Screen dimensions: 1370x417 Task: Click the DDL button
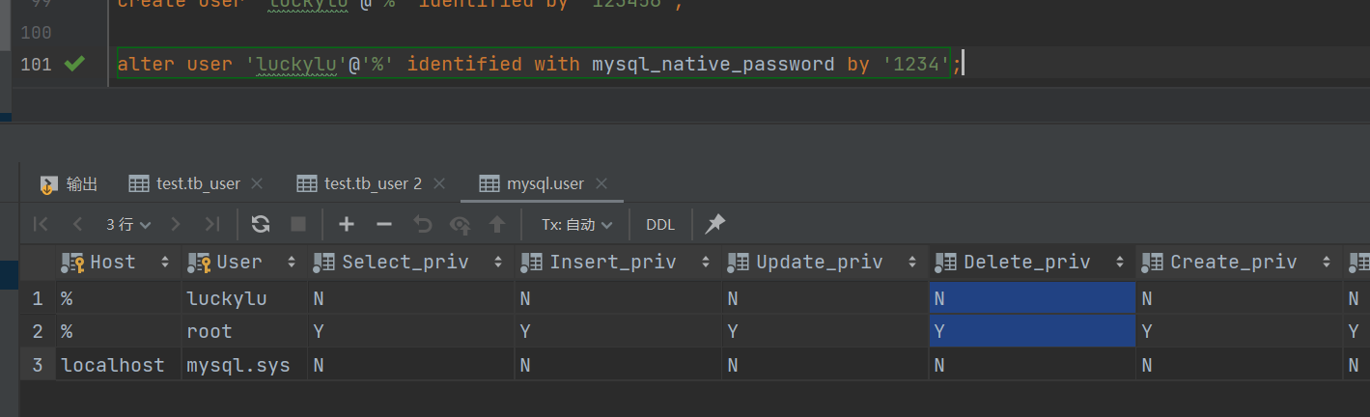click(660, 224)
